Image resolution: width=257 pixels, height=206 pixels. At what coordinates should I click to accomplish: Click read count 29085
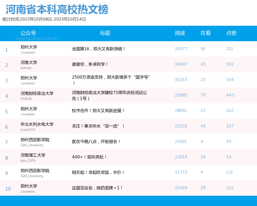pyautogui.click(x=181, y=95)
